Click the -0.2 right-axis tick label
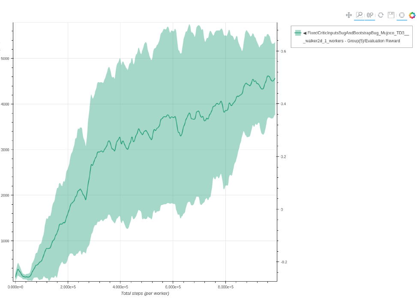The image size is (417, 300). coord(283,262)
